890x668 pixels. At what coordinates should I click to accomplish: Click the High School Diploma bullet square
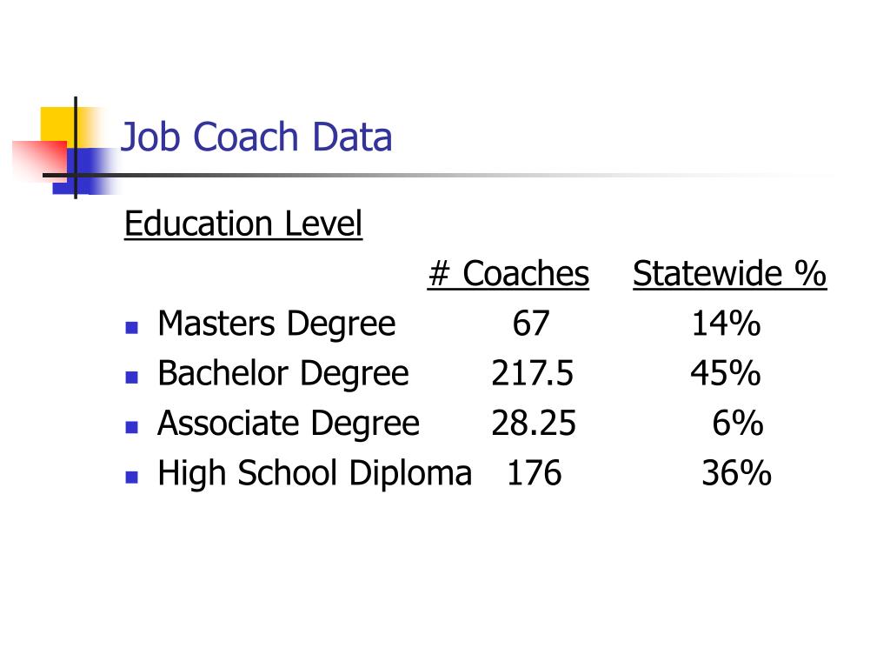(x=132, y=478)
